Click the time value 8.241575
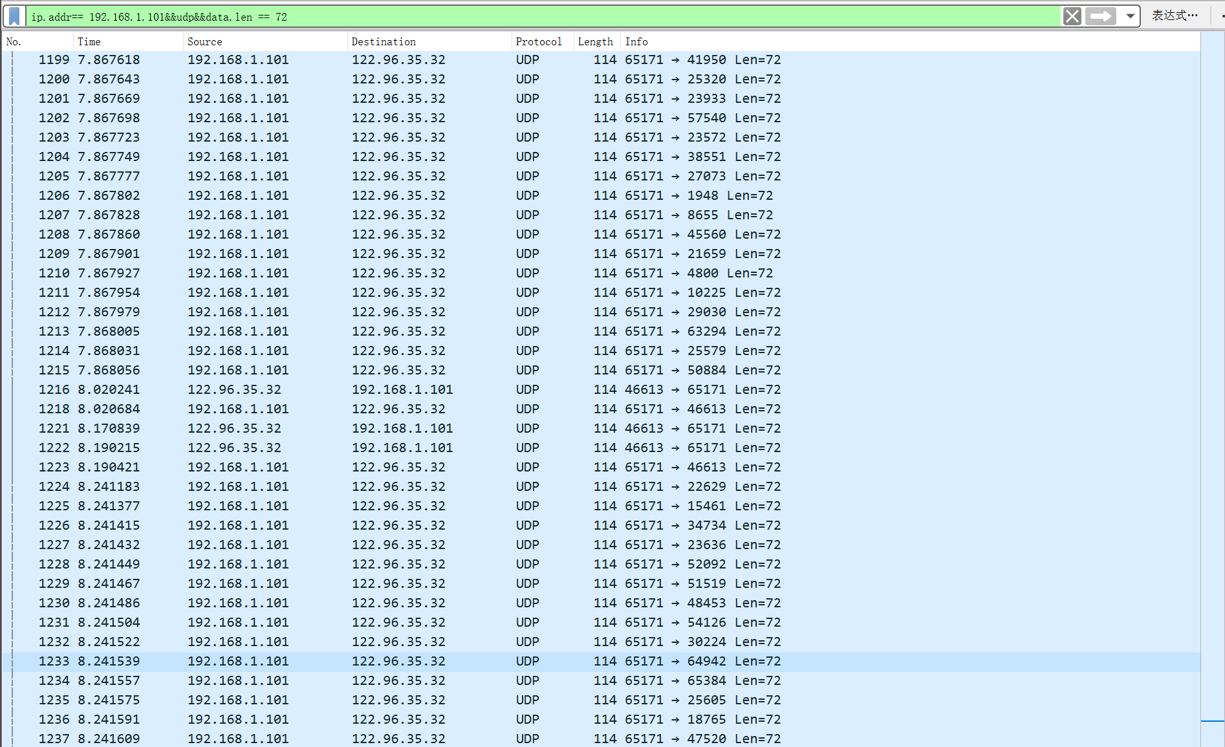 109,700
